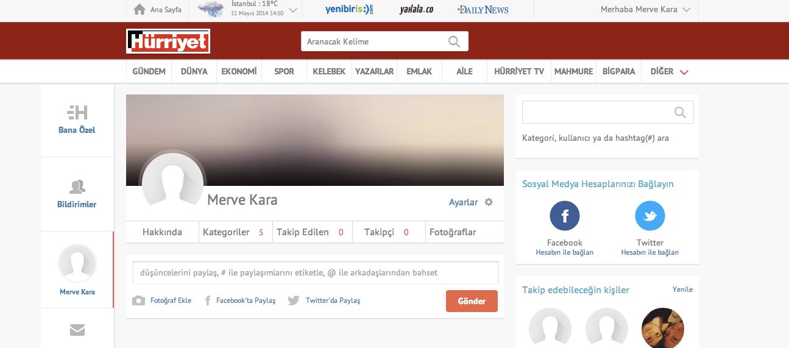Select Merve Kara sidebar profile avatar

pyautogui.click(x=77, y=263)
